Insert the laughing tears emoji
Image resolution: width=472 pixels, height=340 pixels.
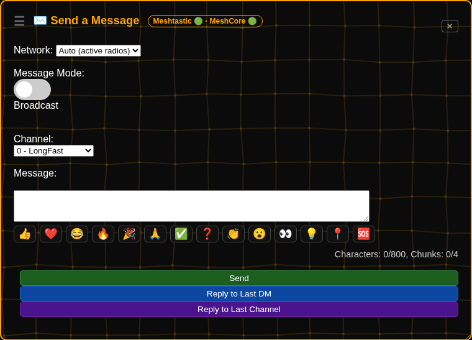click(77, 234)
